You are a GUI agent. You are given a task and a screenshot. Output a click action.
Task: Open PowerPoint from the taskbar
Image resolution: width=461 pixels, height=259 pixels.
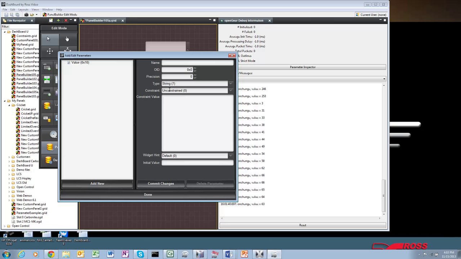(244, 254)
